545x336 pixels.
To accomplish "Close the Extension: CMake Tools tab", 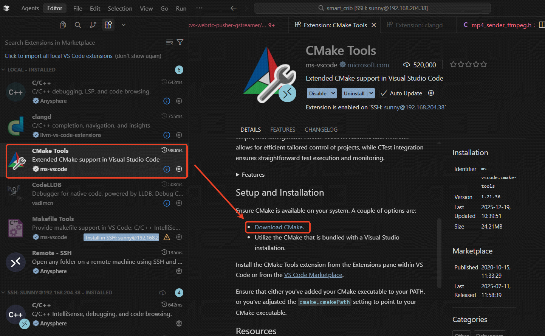I will point(374,25).
